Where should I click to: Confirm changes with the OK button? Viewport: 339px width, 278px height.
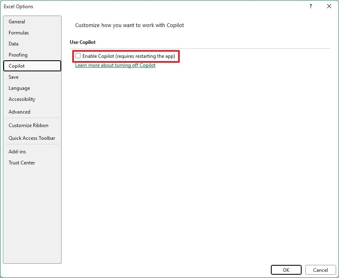coord(286,270)
